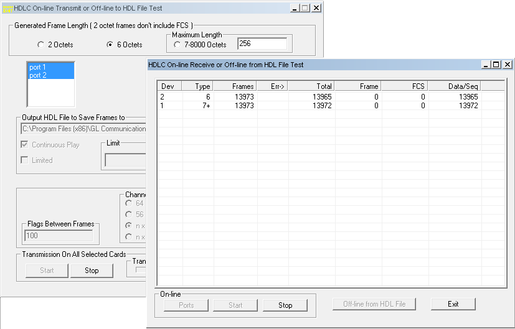Image resolution: width=515 pixels, height=329 pixels.
Task: Click Start in the Transmit window
Action: coord(47,271)
